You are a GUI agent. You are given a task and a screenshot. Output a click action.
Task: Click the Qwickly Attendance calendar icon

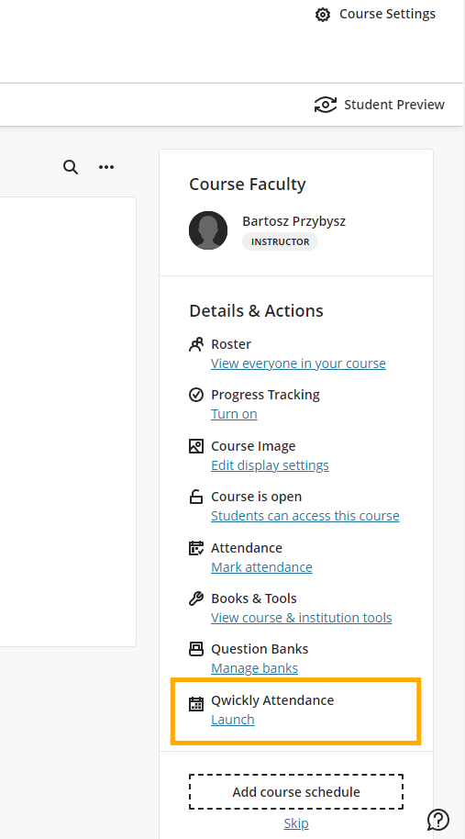196,704
